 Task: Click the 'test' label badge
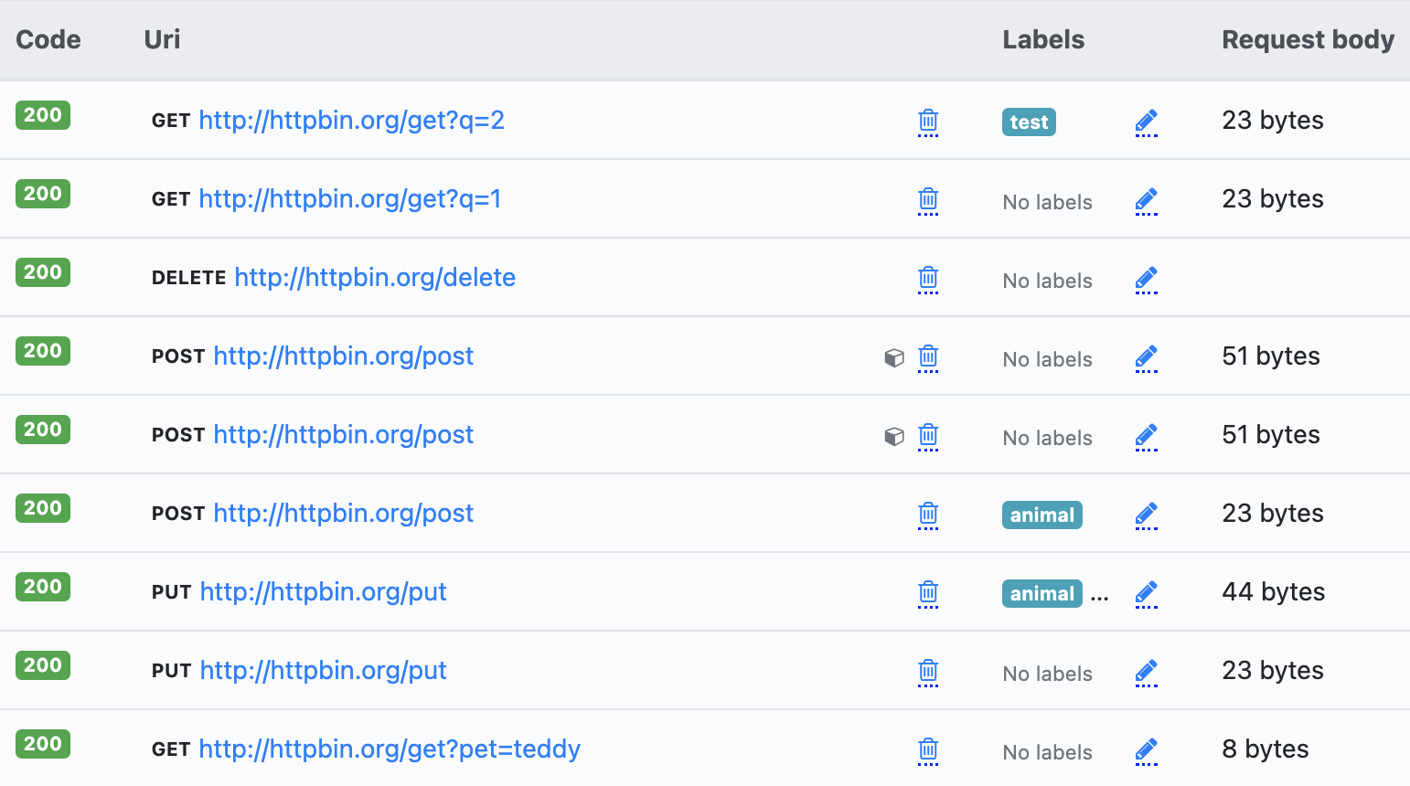point(1029,122)
